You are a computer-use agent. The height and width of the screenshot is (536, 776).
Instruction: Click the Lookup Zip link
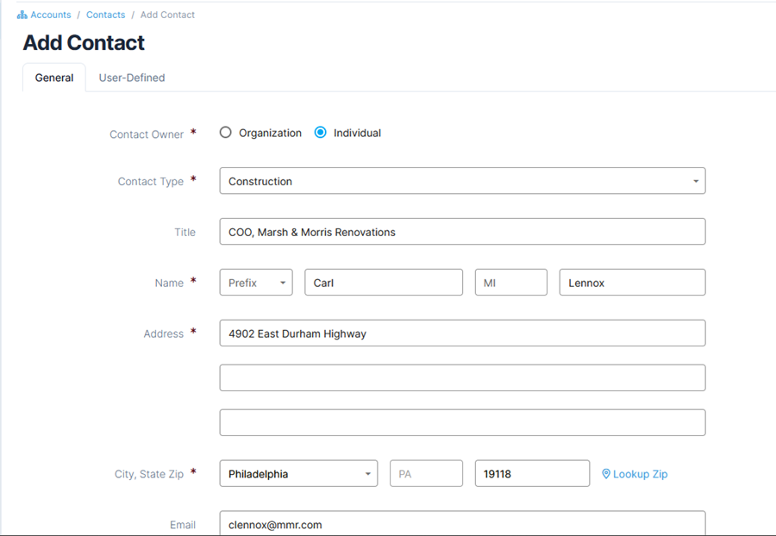[640, 474]
